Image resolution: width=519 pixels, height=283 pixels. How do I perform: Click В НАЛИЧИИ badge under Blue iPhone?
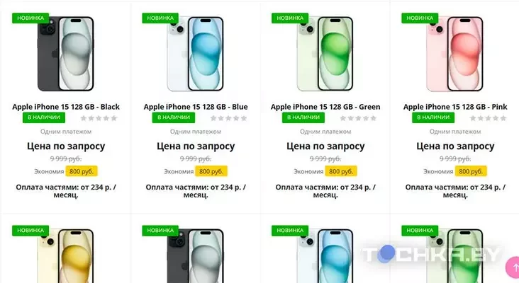pos(174,117)
